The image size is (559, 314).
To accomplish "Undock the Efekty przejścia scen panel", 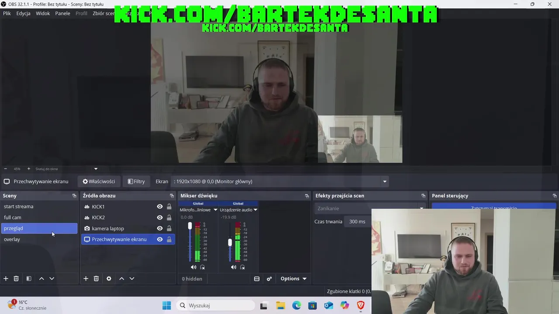I will coord(423,196).
